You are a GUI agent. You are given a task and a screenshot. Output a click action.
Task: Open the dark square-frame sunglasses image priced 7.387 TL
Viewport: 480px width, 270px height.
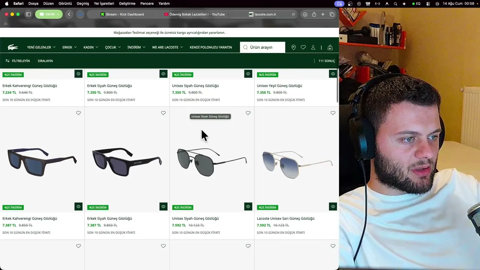127,161
